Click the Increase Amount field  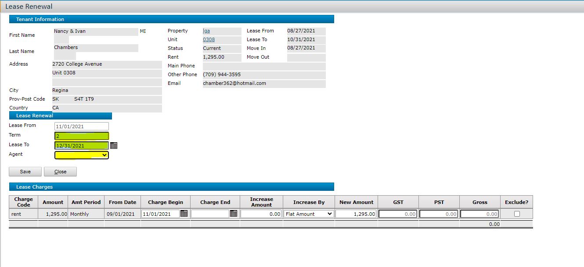[x=261, y=214]
